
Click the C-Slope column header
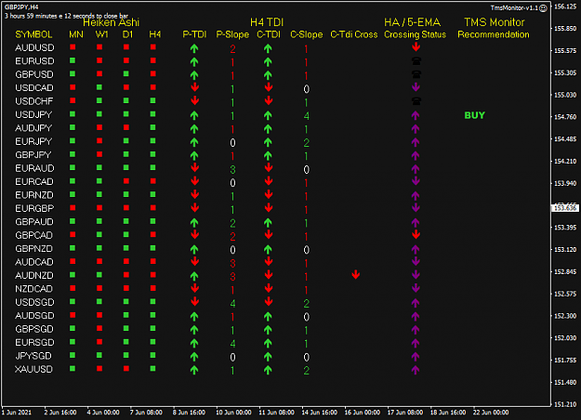point(307,34)
